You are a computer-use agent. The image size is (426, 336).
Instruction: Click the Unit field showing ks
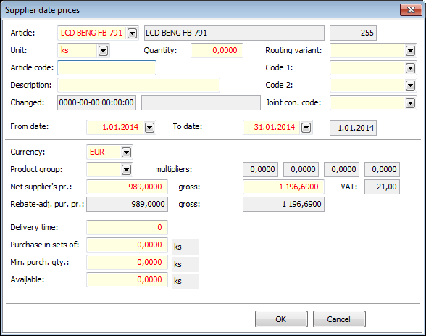(x=78, y=50)
